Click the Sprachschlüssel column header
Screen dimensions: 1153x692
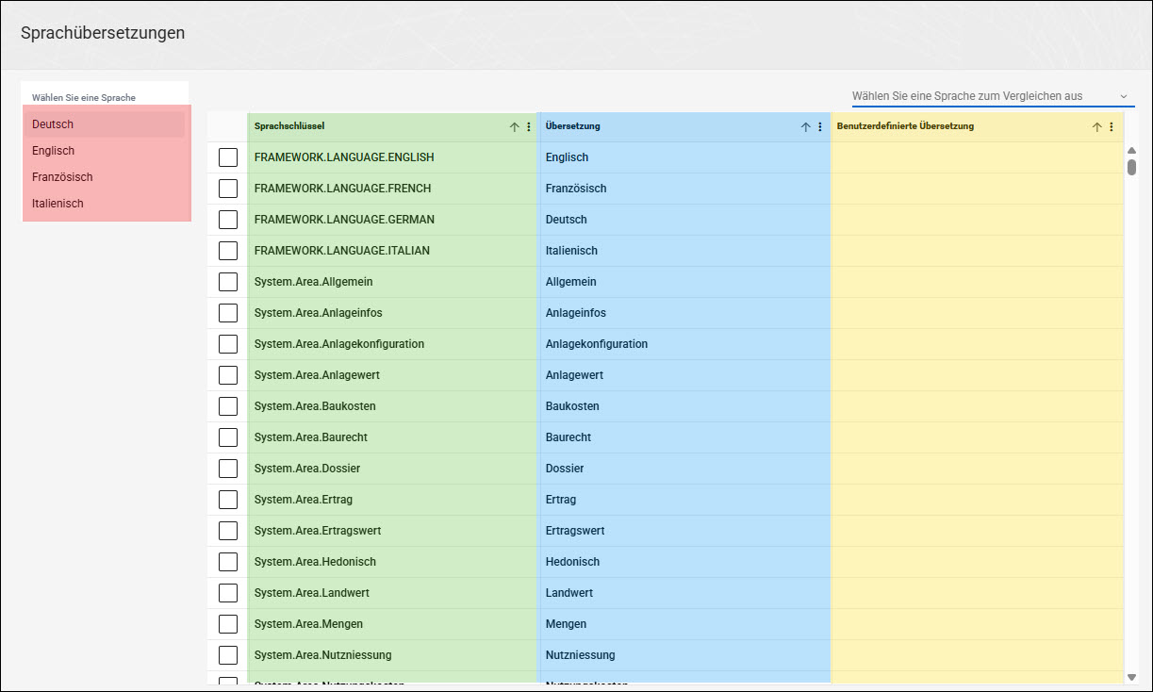[x=289, y=126]
